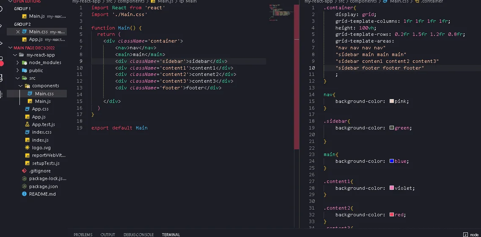Click the CSS icon of Main.css in Group 2
Image resolution: width=481 pixels, height=237 pixels.
click(x=25, y=32)
